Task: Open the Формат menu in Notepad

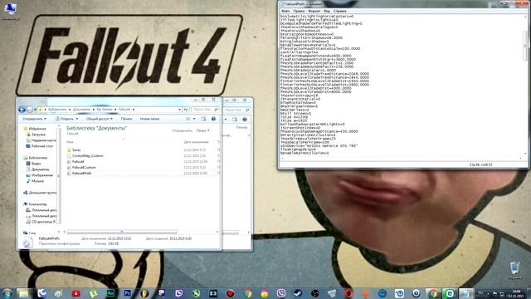Action: 314,11
